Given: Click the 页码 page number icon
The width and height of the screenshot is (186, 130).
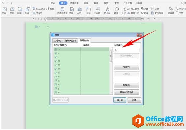Looking at the screenshot, I should [72, 9].
